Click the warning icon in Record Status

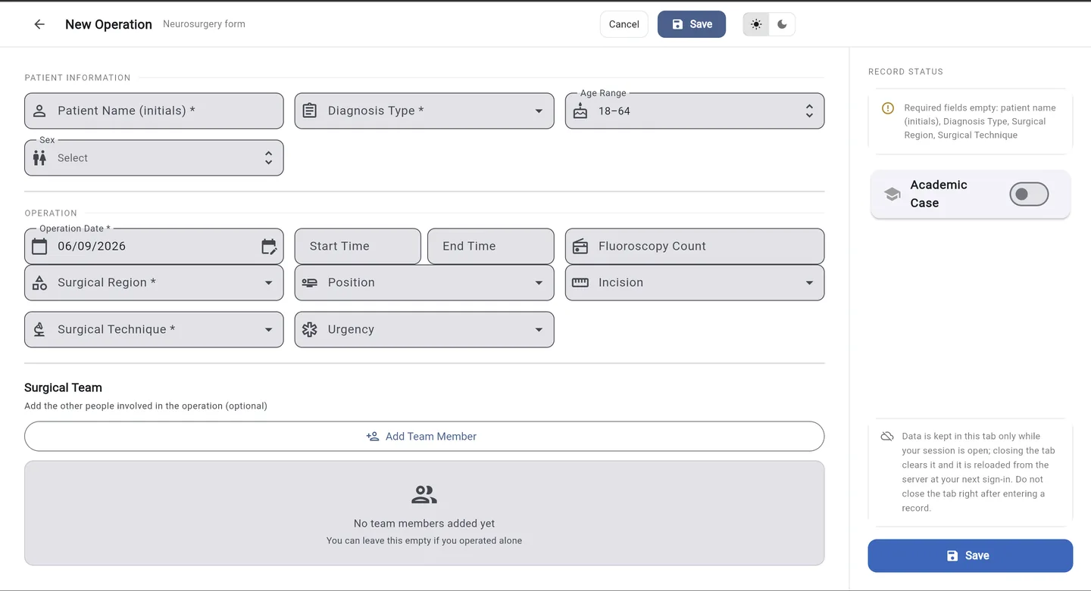[x=888, y=108]
